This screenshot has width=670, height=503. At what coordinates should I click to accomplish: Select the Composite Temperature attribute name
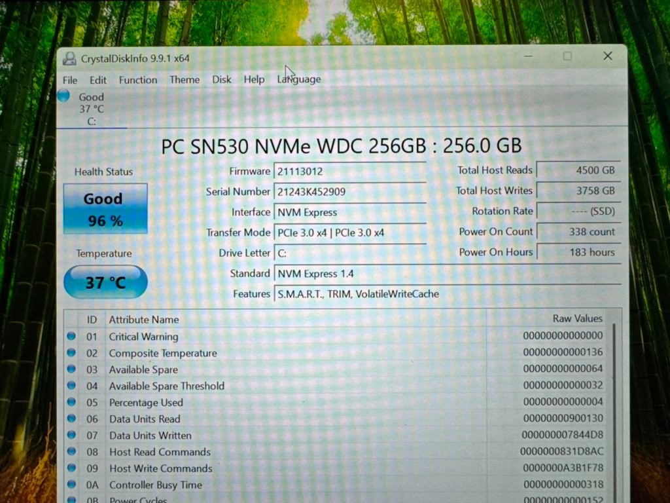coord(163,353)
